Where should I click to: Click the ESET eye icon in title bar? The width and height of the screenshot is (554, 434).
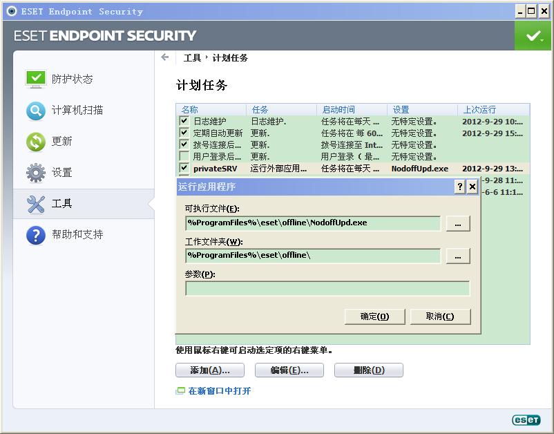(11, 11)
